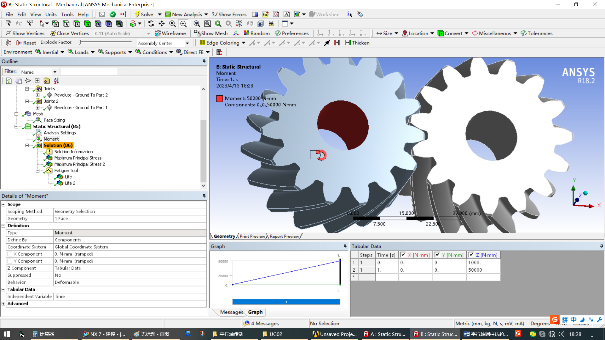Expand the Advanced section in Details
The width and height of the screenshot is (605, 340).
pyautogui.click(x=3, y=303)
